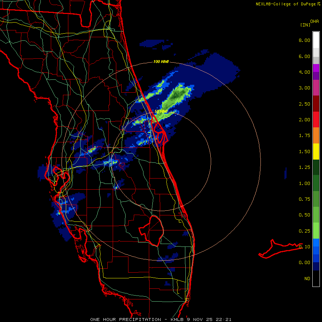Select the darkest green swatch beside 1.25
Viewport: 322px width, 322px height.
tap(316, 167)
